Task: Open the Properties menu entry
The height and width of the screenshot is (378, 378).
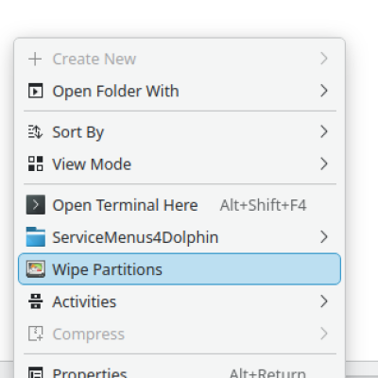Action: click(x=180, y=370)
